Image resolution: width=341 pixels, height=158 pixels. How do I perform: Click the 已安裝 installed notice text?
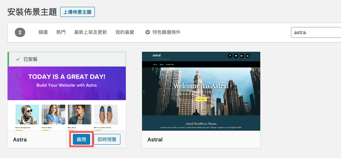30,59
